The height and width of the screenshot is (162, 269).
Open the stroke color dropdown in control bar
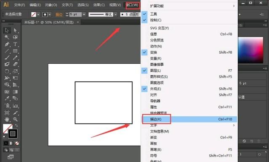click(50, 15)
